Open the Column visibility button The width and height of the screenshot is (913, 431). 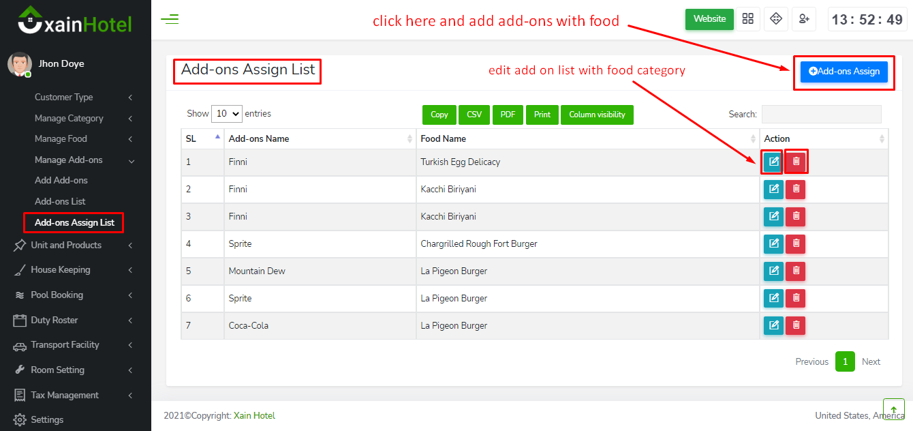597,115
